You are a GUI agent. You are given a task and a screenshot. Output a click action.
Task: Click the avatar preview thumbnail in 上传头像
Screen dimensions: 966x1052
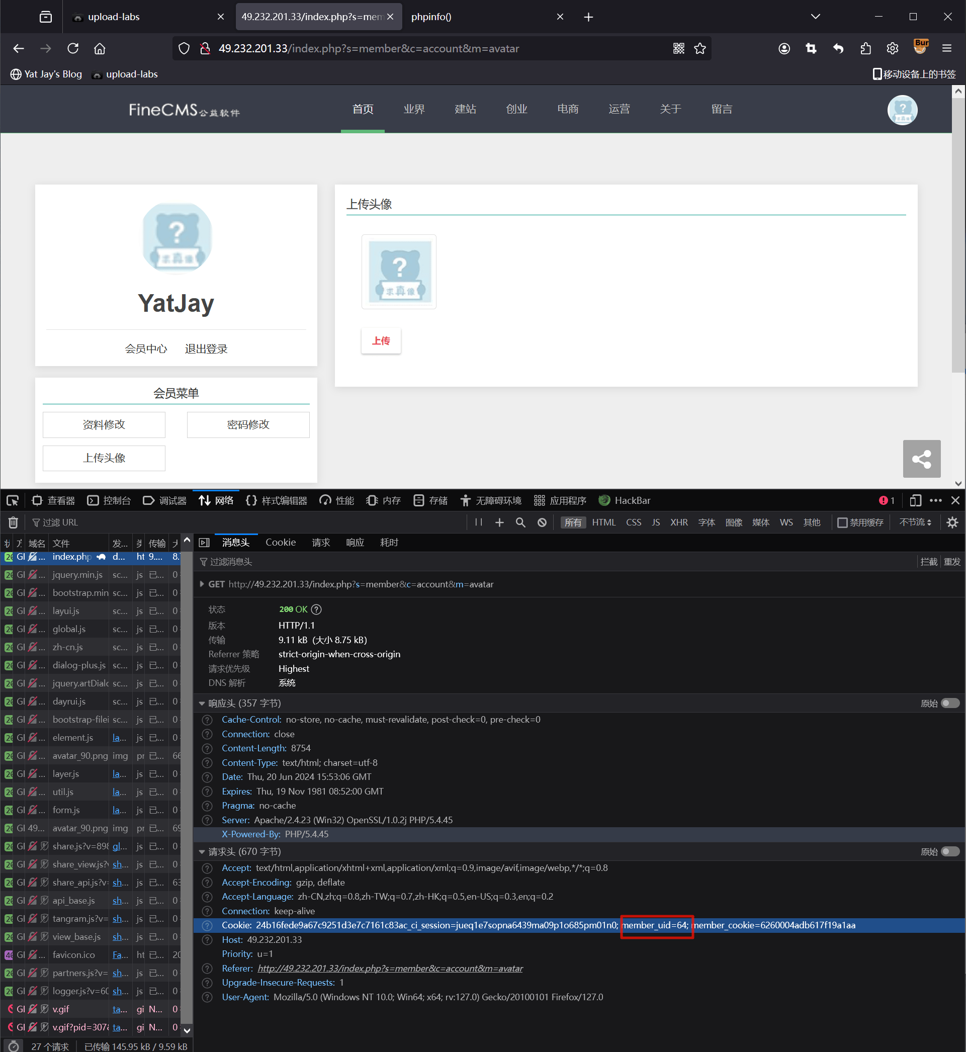[399, 272]
